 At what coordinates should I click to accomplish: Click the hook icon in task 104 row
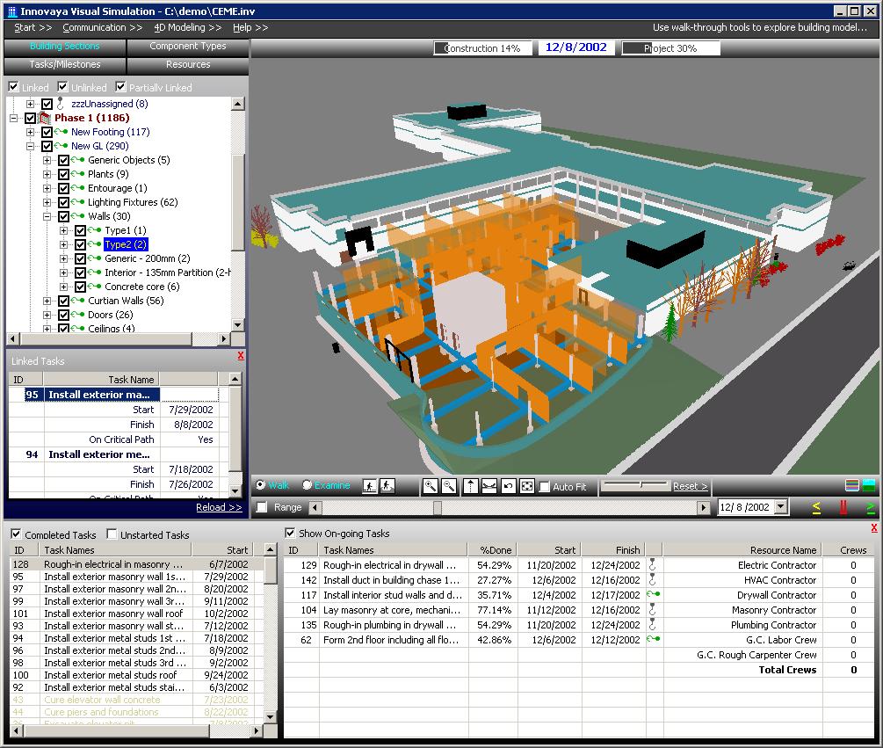pos(653,609)
